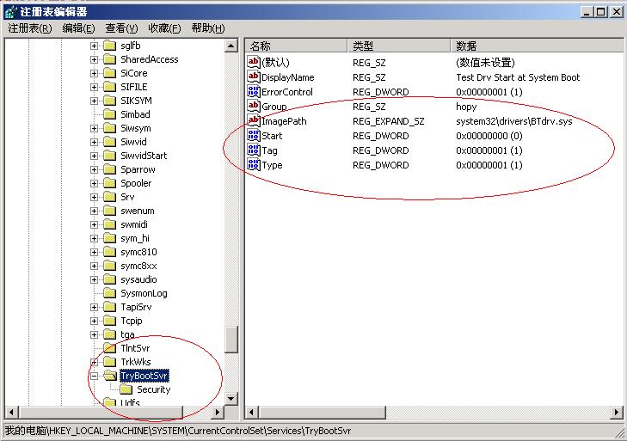Expand the sglfb key

click(x=94, y=46)
